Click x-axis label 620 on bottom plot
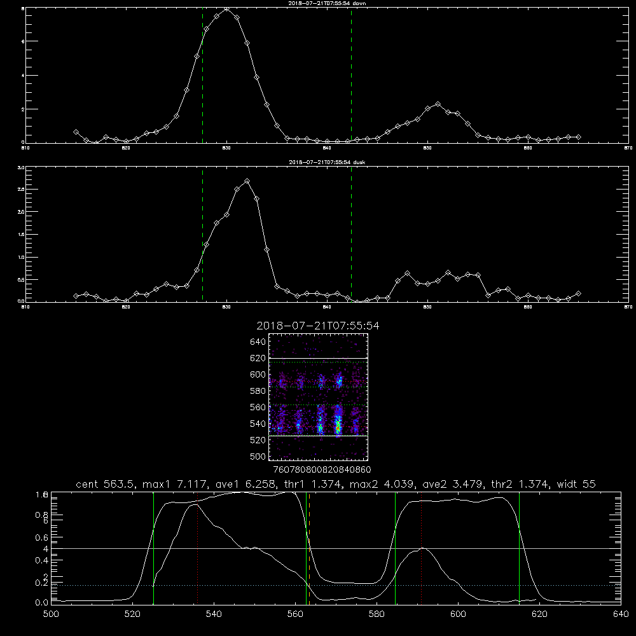Screen dimensions: 636x636 coord(539,614)
